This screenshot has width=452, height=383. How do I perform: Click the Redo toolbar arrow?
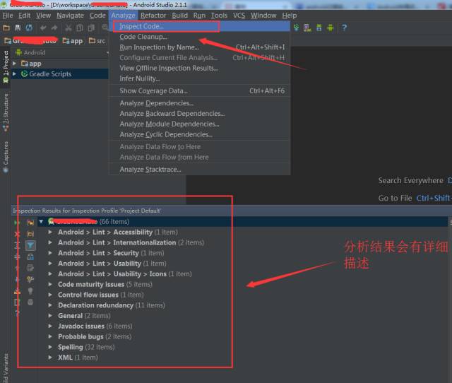(x=54, y=28)
